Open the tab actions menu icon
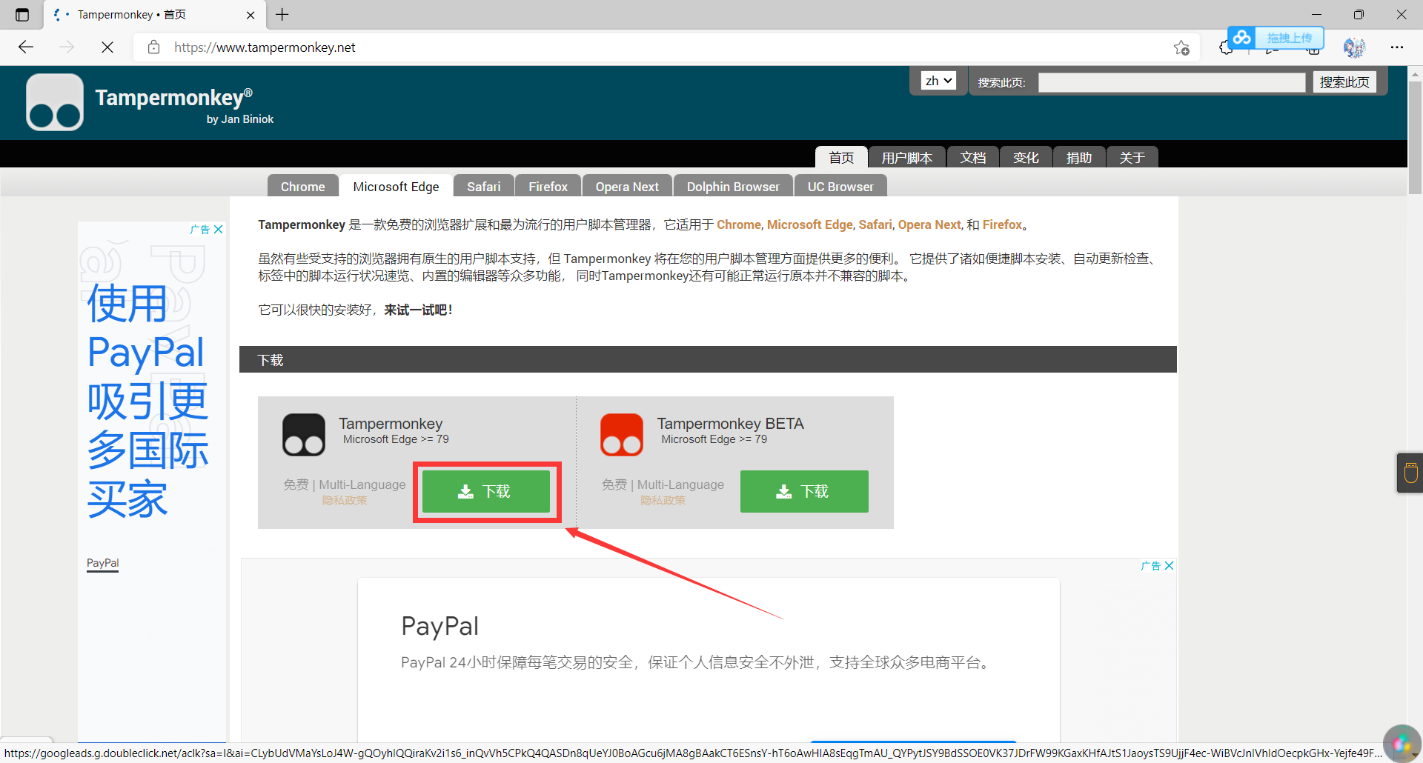 click(22, 15)
